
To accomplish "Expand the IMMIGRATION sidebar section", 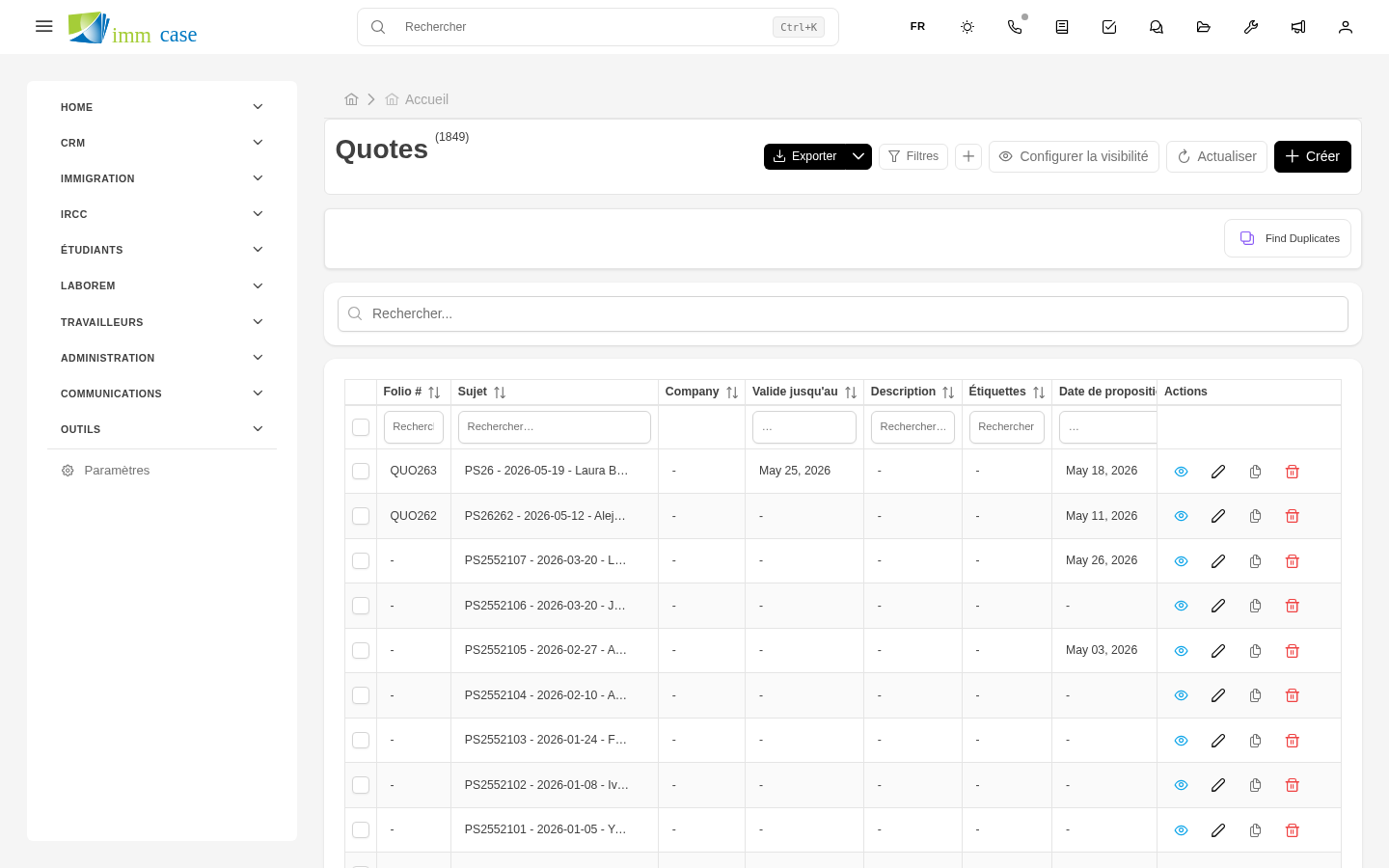I will pyautogui.click(x=162, y=178).
